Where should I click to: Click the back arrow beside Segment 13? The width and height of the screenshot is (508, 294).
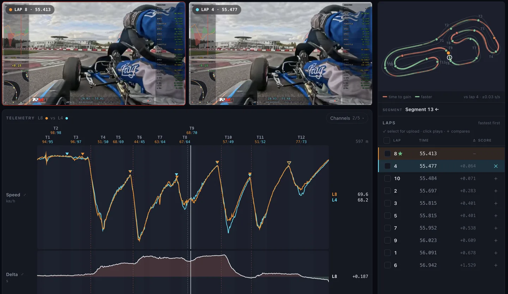pyautogui.click(x=437, y=109)
